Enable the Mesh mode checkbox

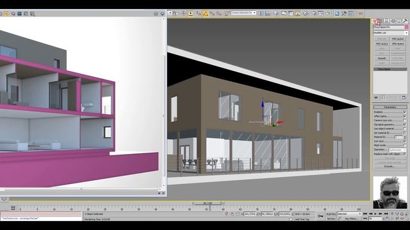(404, 145)
